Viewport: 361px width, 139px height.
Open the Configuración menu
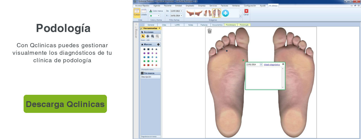(250, 6)
